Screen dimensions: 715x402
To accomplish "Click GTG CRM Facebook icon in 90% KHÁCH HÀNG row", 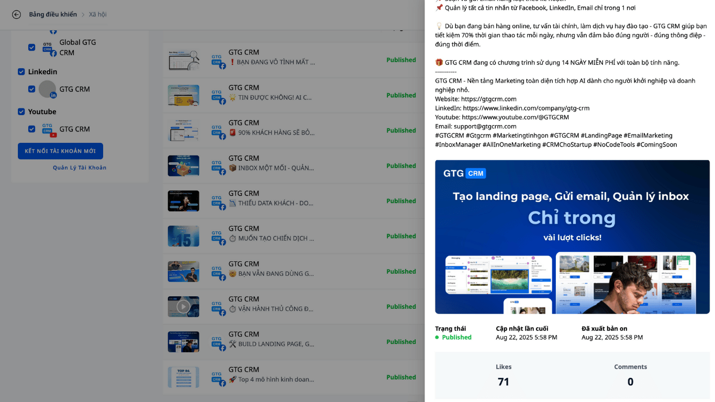I will [x=218, y=131].
